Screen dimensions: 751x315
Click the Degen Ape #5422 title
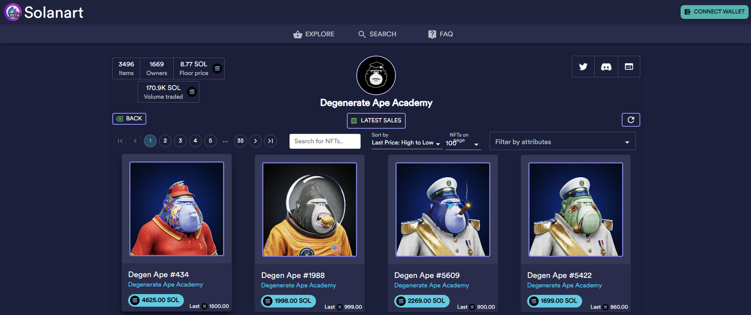(x=560, y=275)
